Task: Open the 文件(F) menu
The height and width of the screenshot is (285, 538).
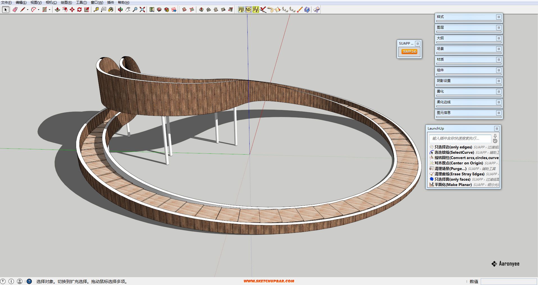Action: pyautogui.click(x=6, y=3)
